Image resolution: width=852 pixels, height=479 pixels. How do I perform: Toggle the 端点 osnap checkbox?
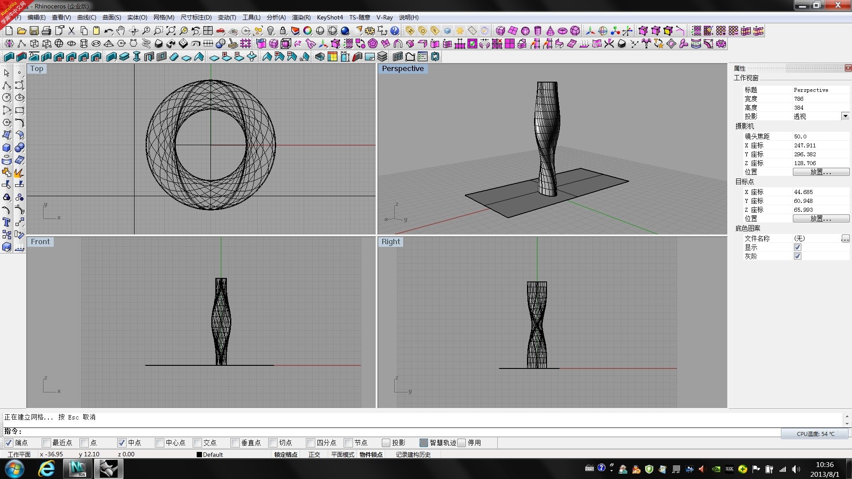tap(8, 443)
